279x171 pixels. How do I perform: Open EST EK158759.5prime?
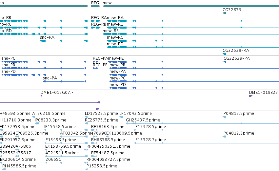point(63,147)
